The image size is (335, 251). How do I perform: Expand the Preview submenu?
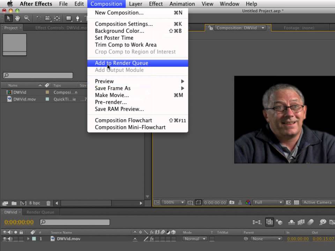[137, 81]
